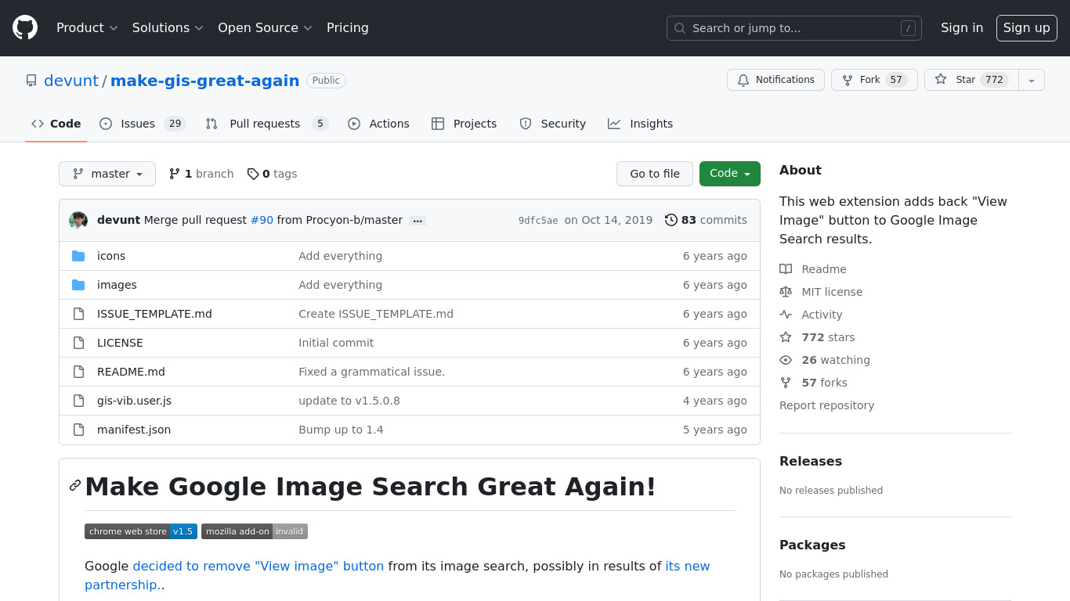This screenshot has height=601, width=1070.
Task: Open 'decided to remove "View image" button' link
Action: click(258, 566)
